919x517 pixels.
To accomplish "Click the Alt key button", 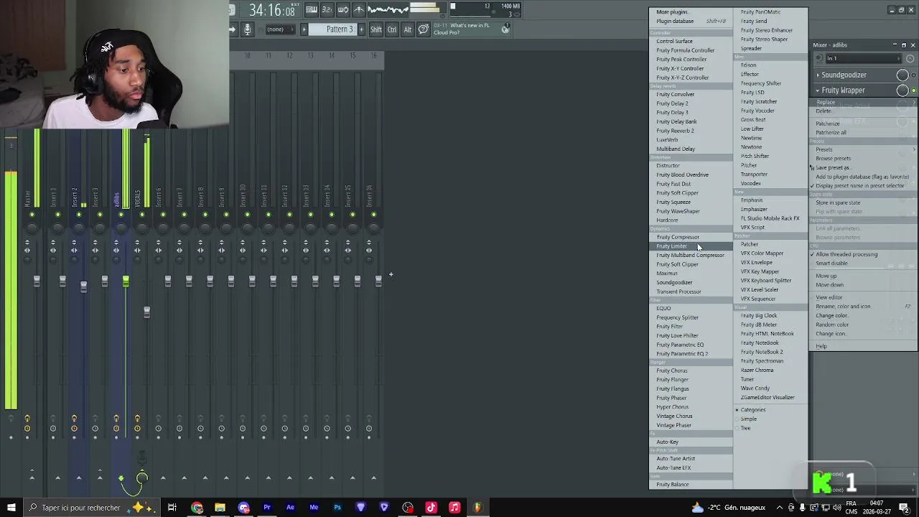I will click(407, 29).
